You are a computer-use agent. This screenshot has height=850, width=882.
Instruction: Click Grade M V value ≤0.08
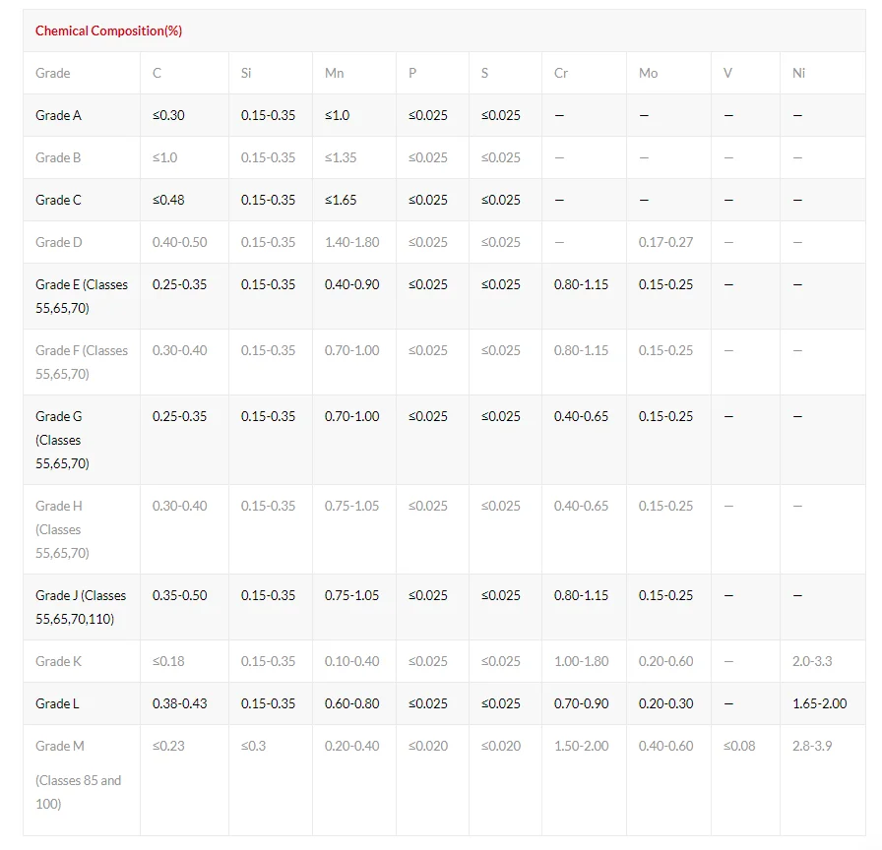739,746
